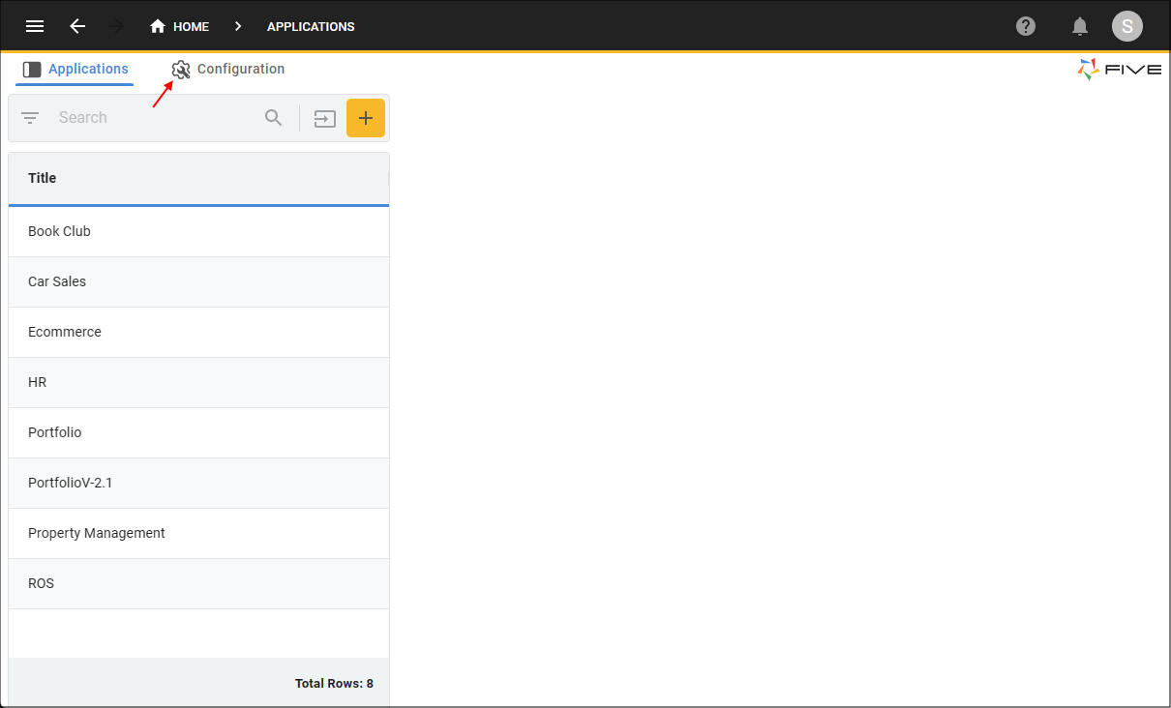Select the ROS application

coord(198,583)
